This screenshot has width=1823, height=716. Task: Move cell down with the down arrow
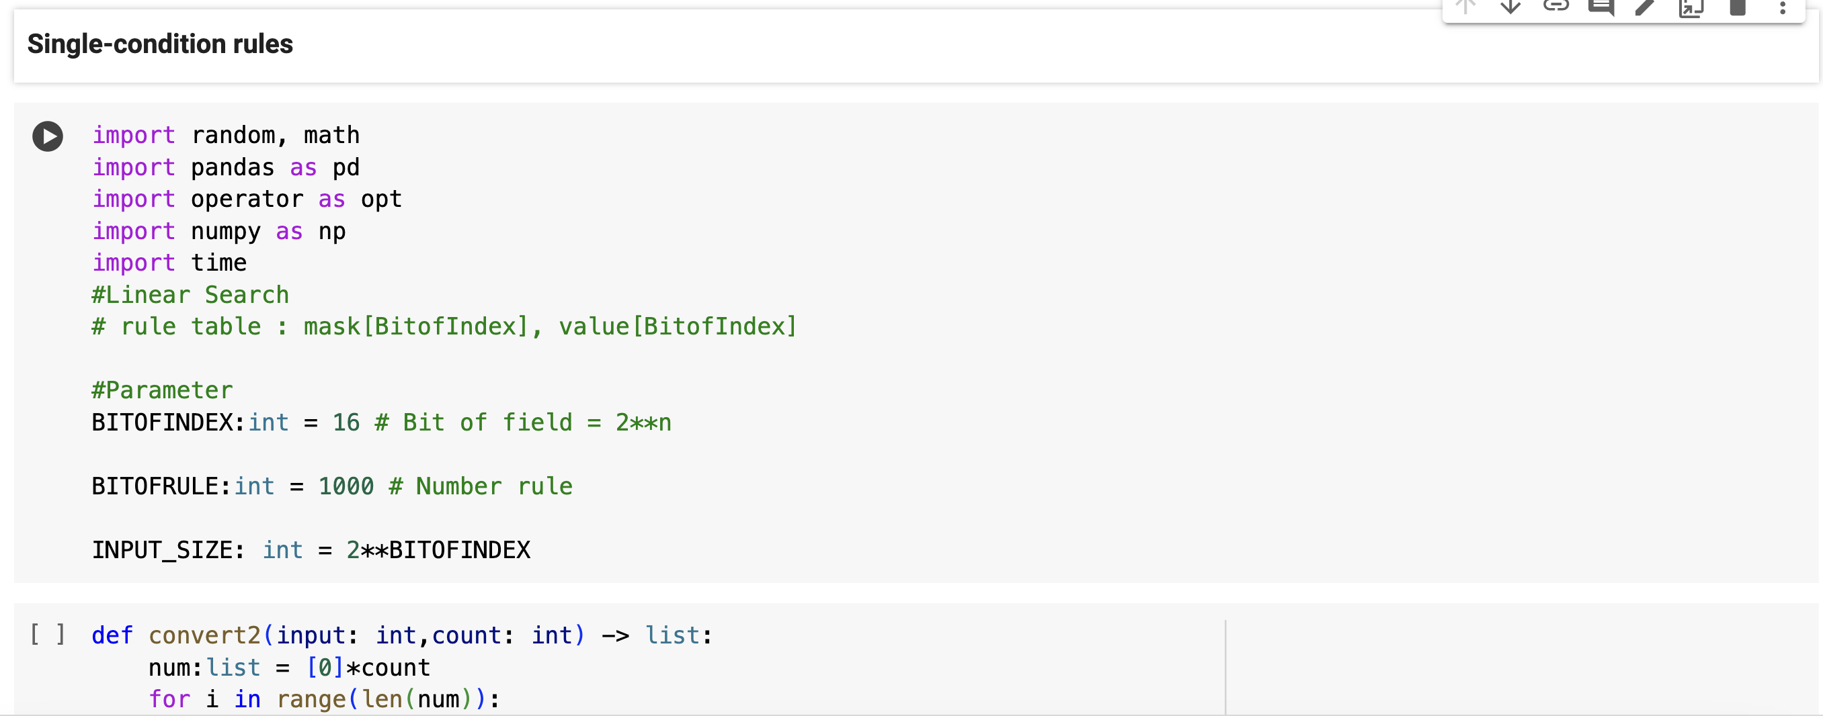pyautogui.click(x=1511, y=7)
